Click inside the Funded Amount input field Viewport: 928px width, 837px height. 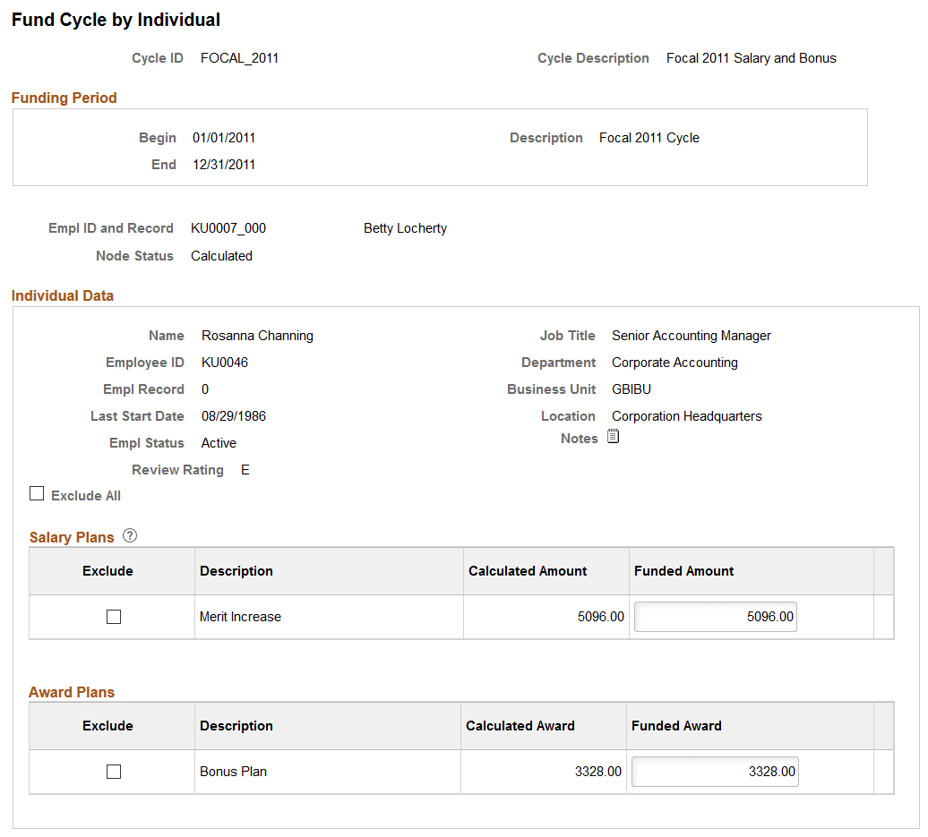pos(714,616)
